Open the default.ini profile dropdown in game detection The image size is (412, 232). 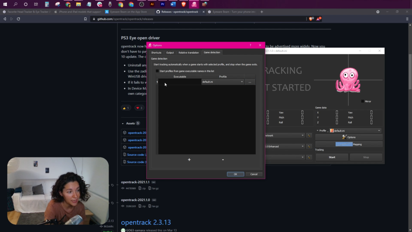222,82
